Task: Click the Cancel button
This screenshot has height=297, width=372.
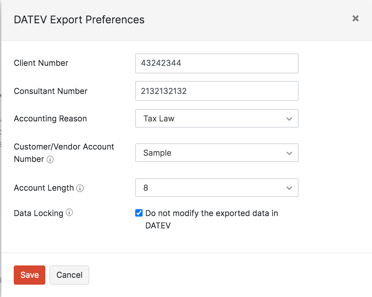Action: pos(69,275)
